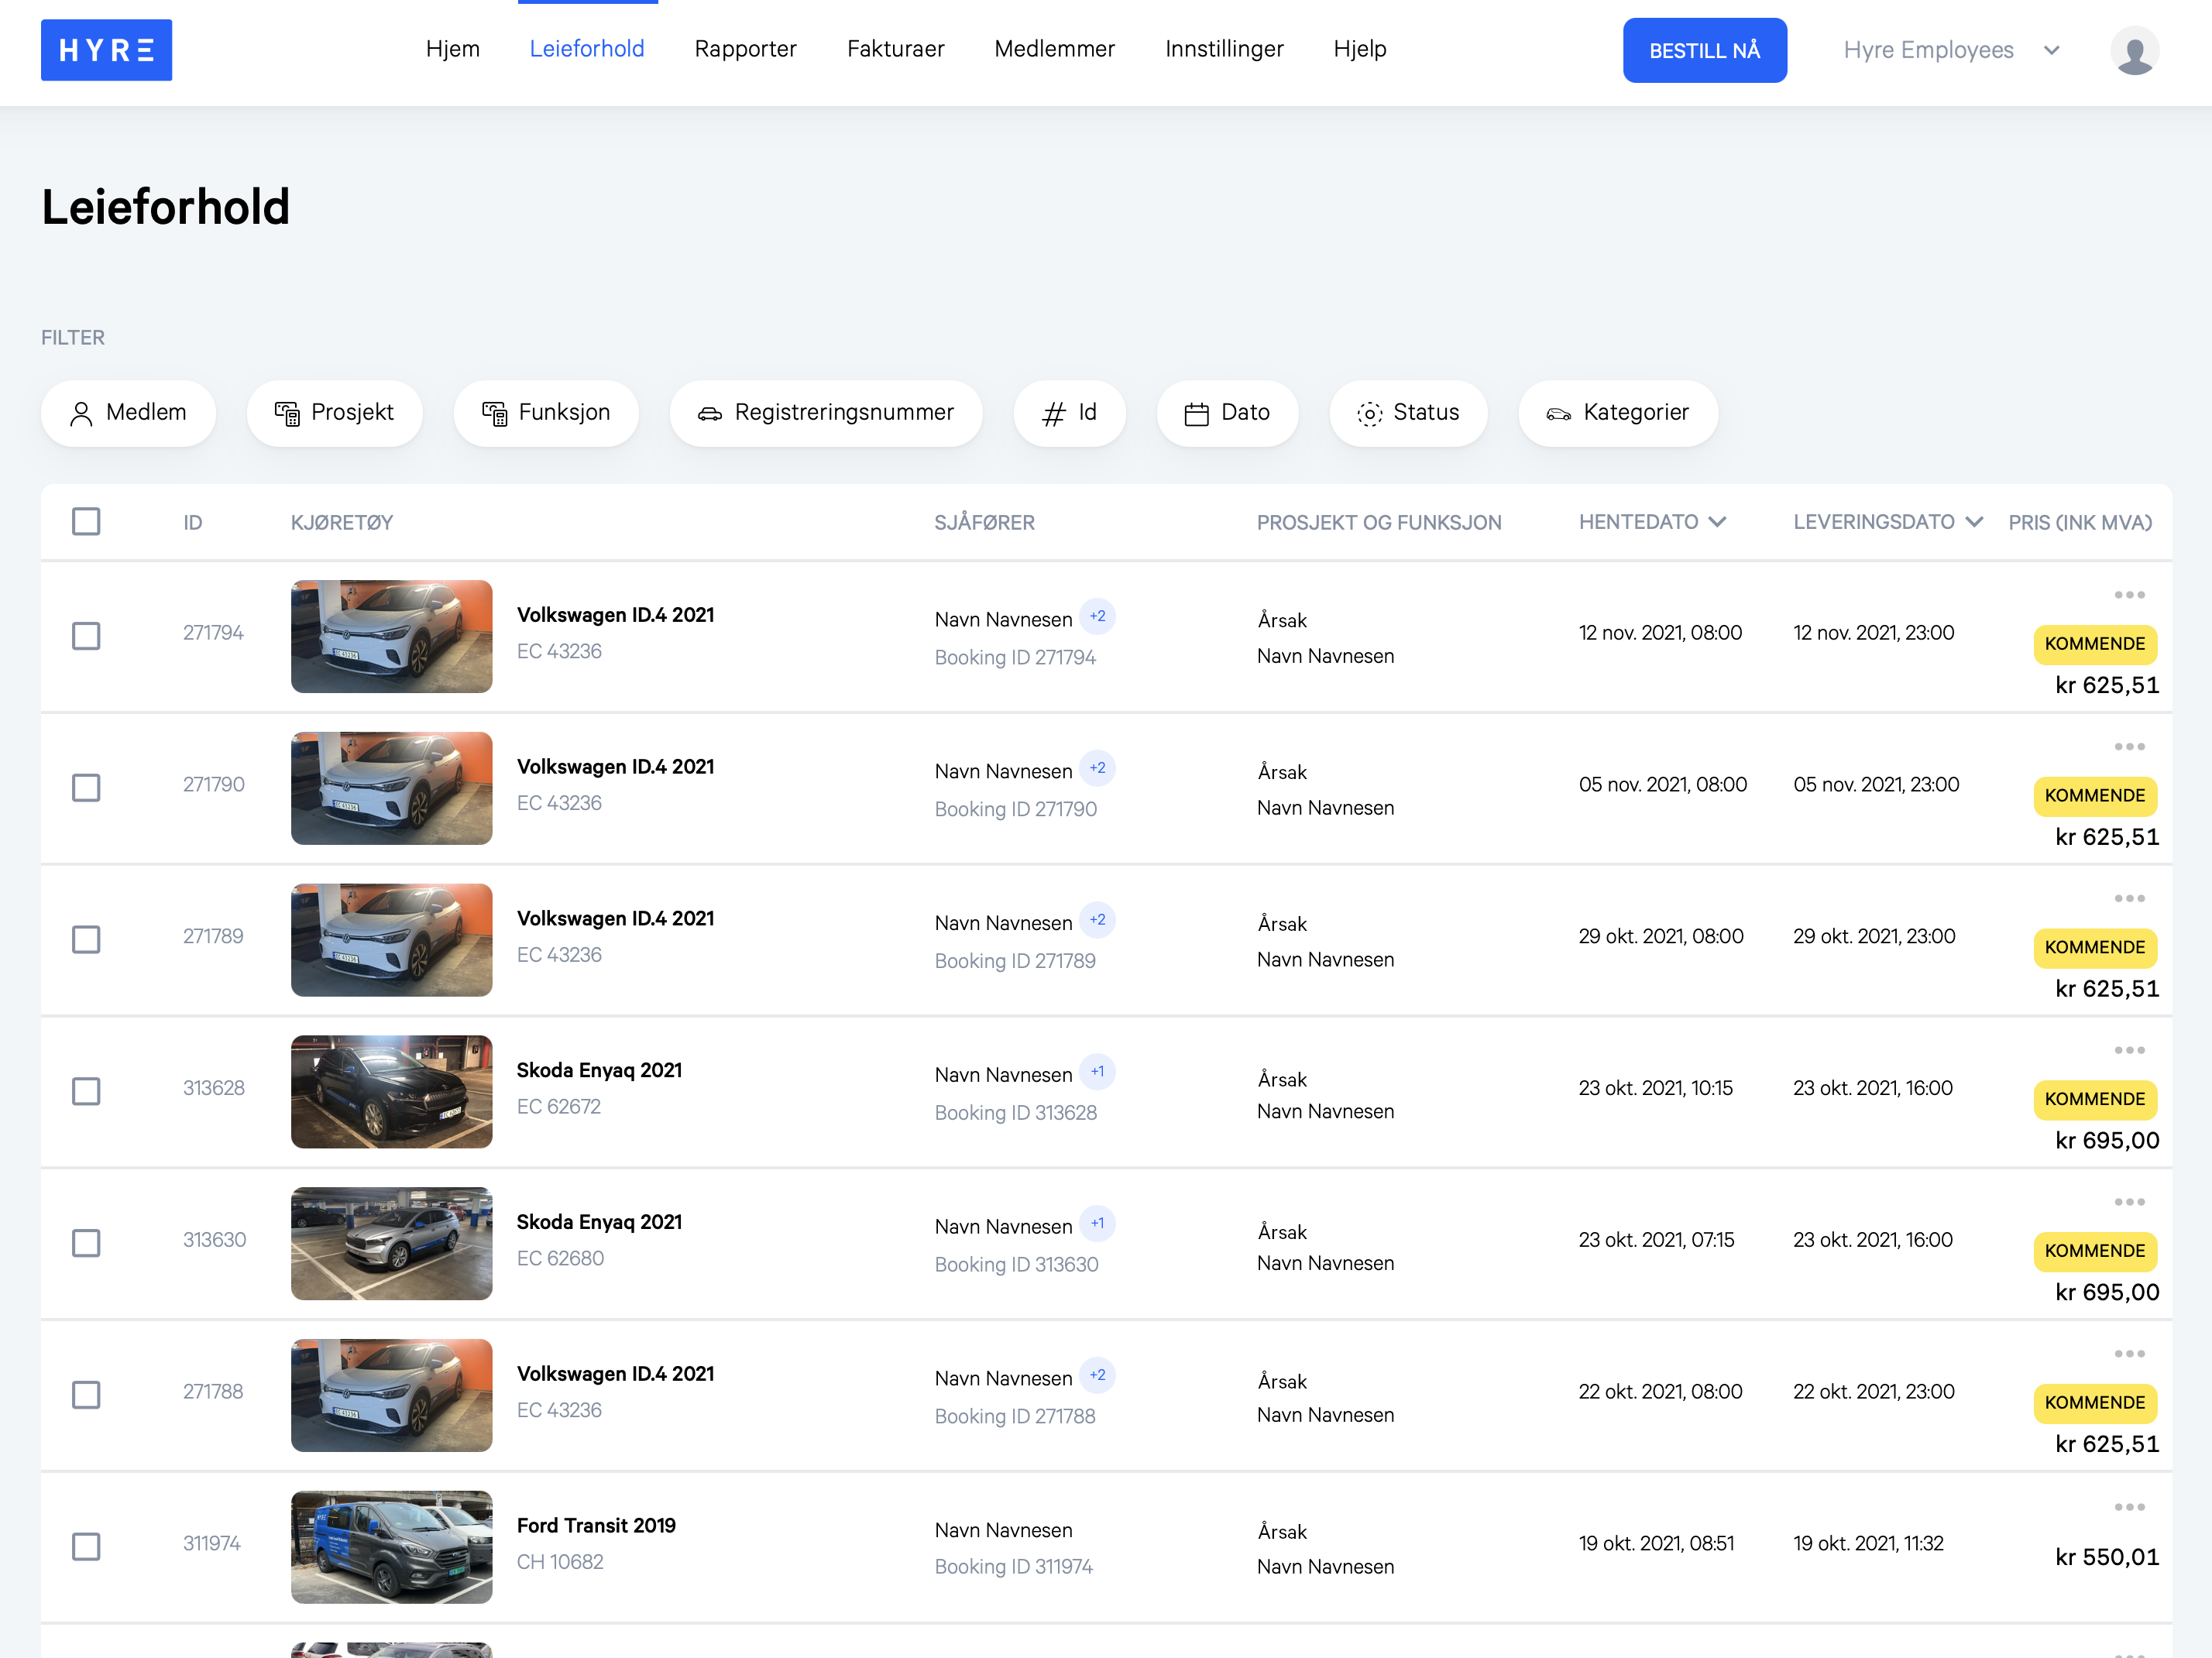Image resolution: width=2212 pixels, height=1658 pixels.
Task: Click registration number CH 10682
Action: pos(560,1562)
